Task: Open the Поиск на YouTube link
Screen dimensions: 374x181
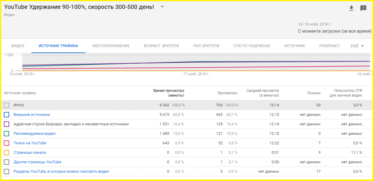Action: click(x=30, y=143)
